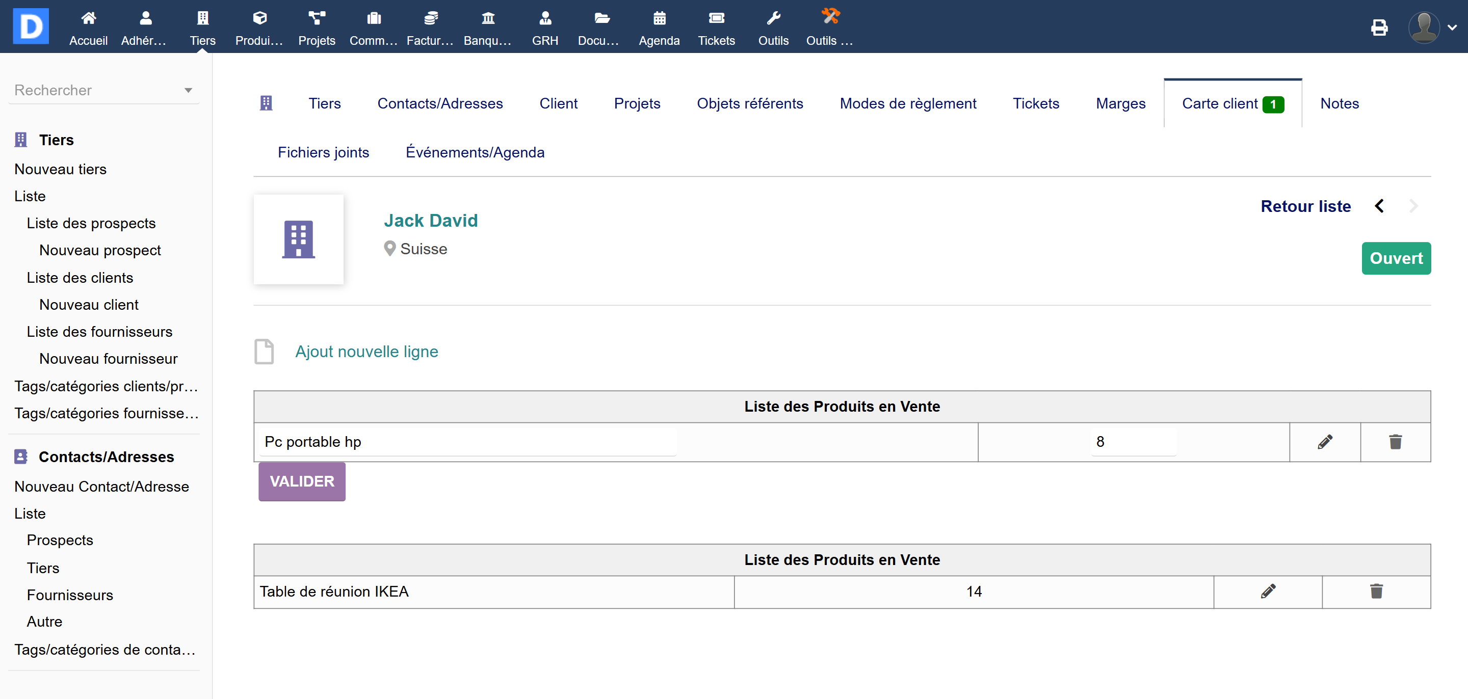Delete the Table de réunion IKEA line

click(x=1376, y=592)
